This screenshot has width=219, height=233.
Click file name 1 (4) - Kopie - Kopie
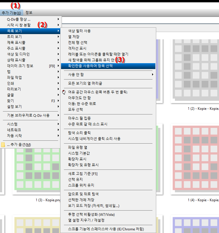pyautogui.click(x=203, y=200)
